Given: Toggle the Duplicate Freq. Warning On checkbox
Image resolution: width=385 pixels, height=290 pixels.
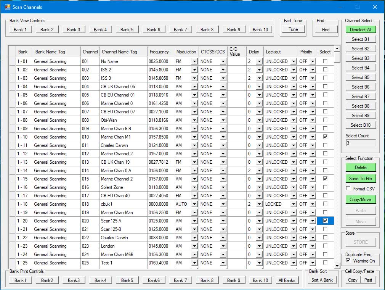Looking at the screenshot, I should pyautogui.click(x=348, y=261).
